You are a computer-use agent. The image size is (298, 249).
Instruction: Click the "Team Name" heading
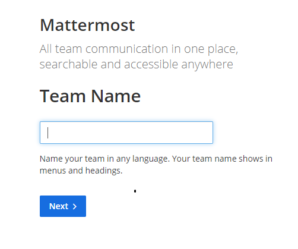[90, 96]
